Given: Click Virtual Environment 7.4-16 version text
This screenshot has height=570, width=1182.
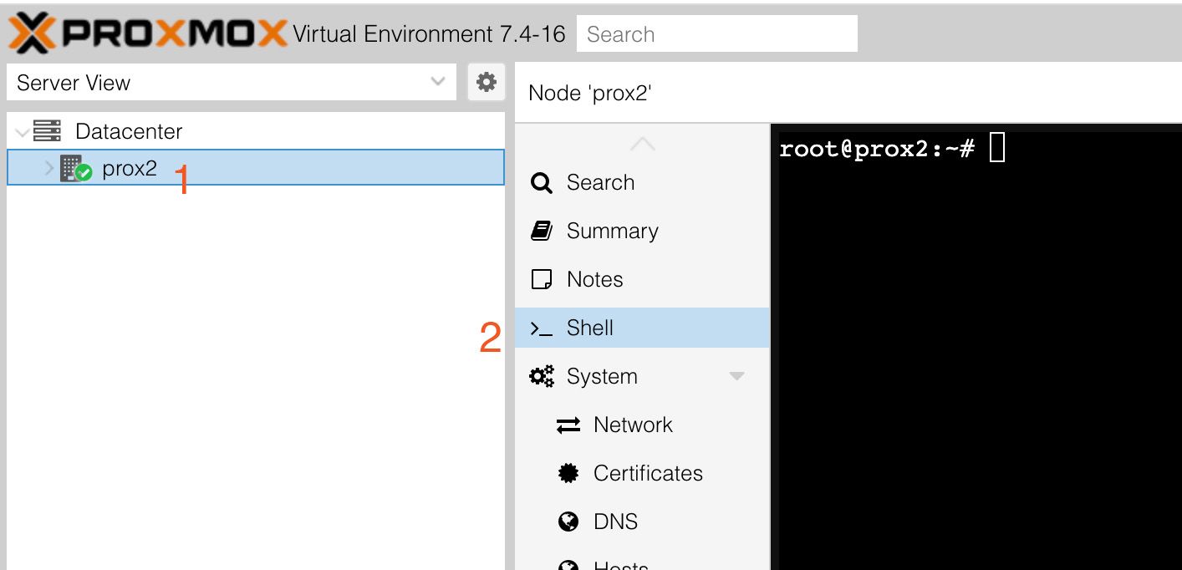Looking at the screenshot, I should [429, 34].
